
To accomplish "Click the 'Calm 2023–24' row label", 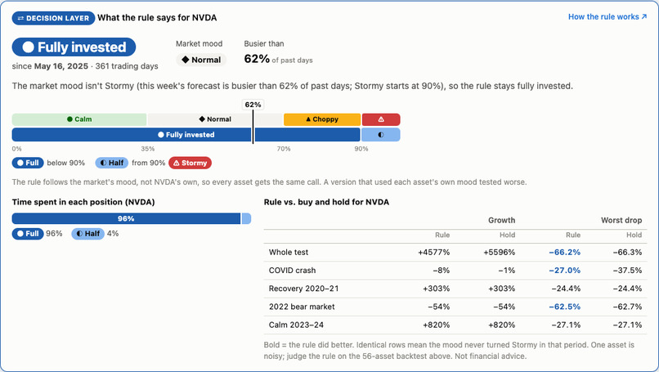I will pyautogui.click(x=296, y=325).
